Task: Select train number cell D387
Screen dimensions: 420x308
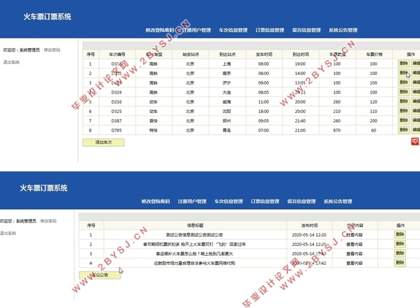Action: pos(116,121)
